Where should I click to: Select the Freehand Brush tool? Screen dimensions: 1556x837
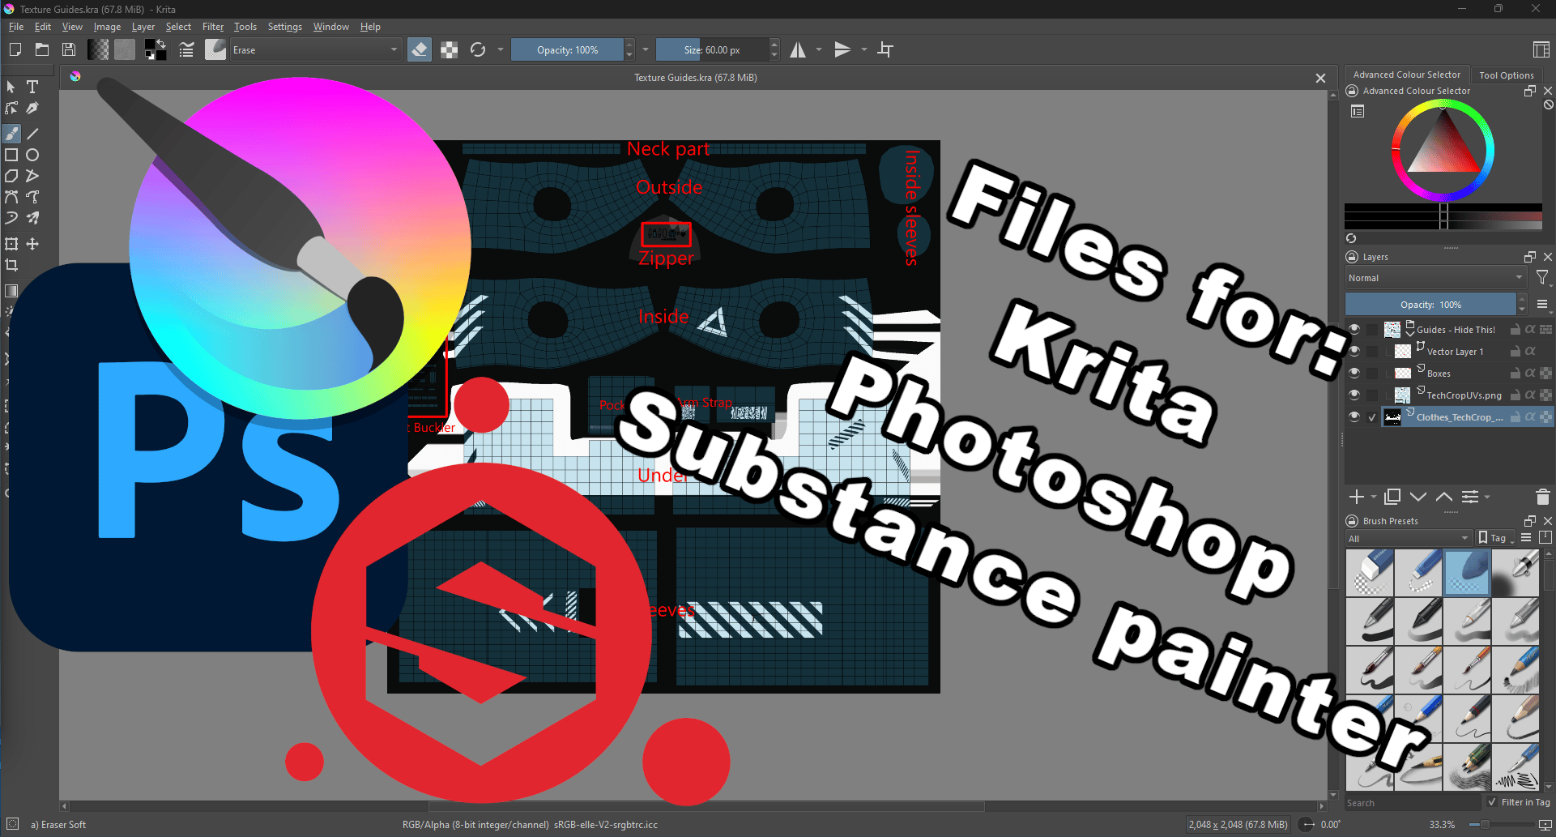click(11, 134)
